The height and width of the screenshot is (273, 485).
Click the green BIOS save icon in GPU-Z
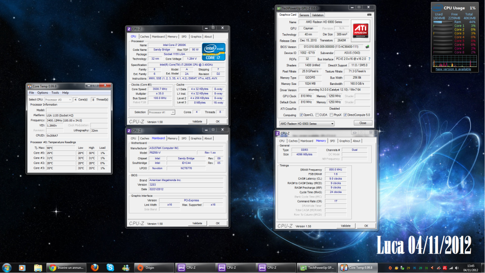[x=367, y=47]
